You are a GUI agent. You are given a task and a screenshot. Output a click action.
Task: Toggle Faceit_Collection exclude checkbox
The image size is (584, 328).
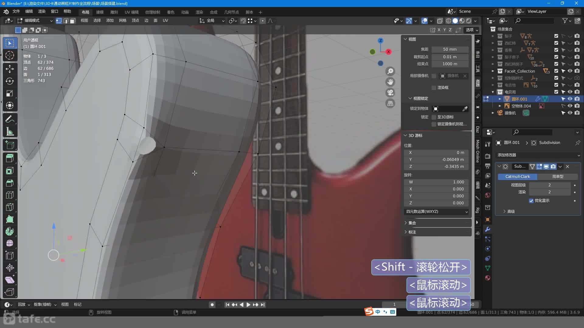(x=556, y=71)
